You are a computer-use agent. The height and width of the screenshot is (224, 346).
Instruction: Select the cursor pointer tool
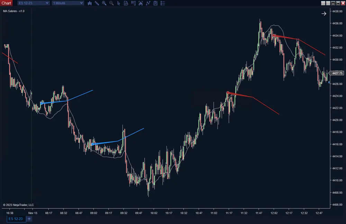[119, 3]
